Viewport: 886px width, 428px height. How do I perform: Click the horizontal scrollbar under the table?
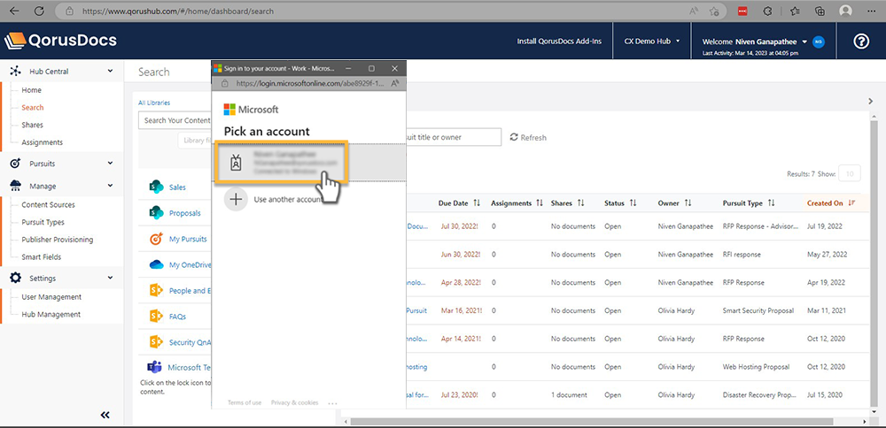click(x=592, y=421)
